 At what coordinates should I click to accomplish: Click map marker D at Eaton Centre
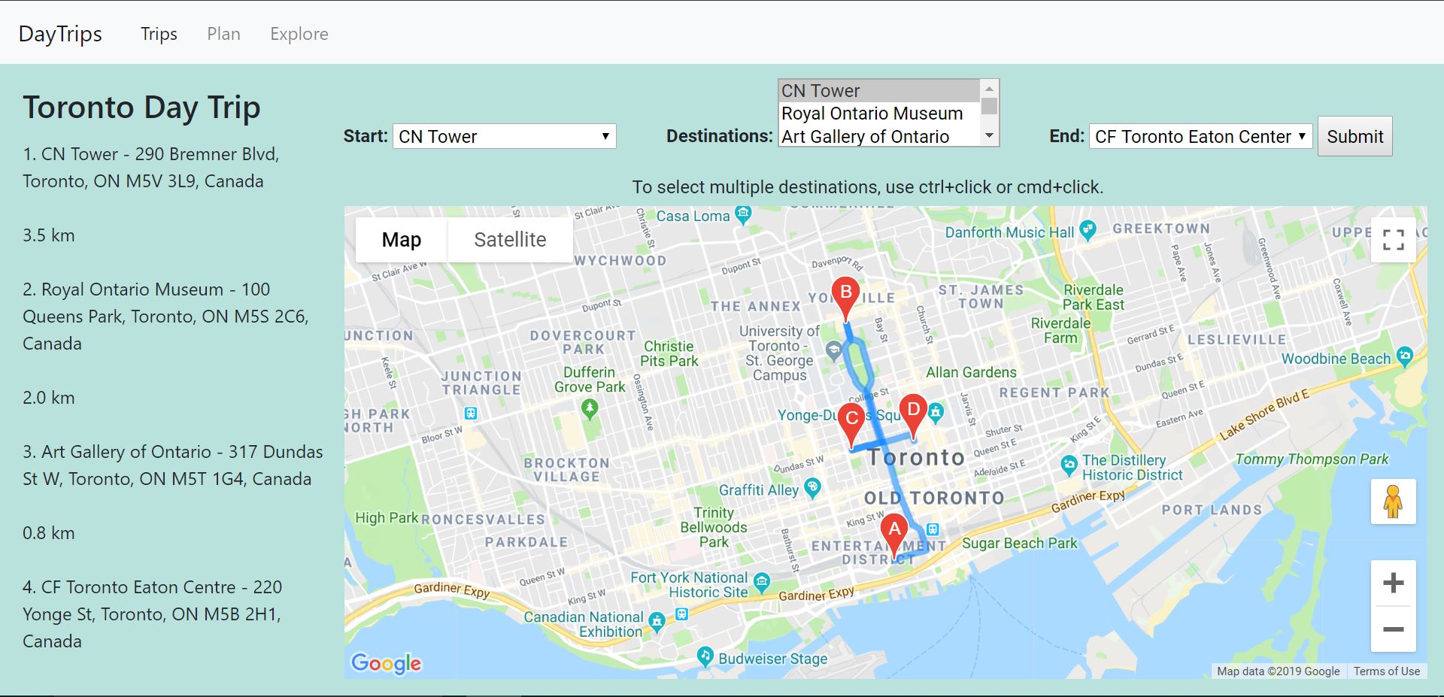pos(913,414)
